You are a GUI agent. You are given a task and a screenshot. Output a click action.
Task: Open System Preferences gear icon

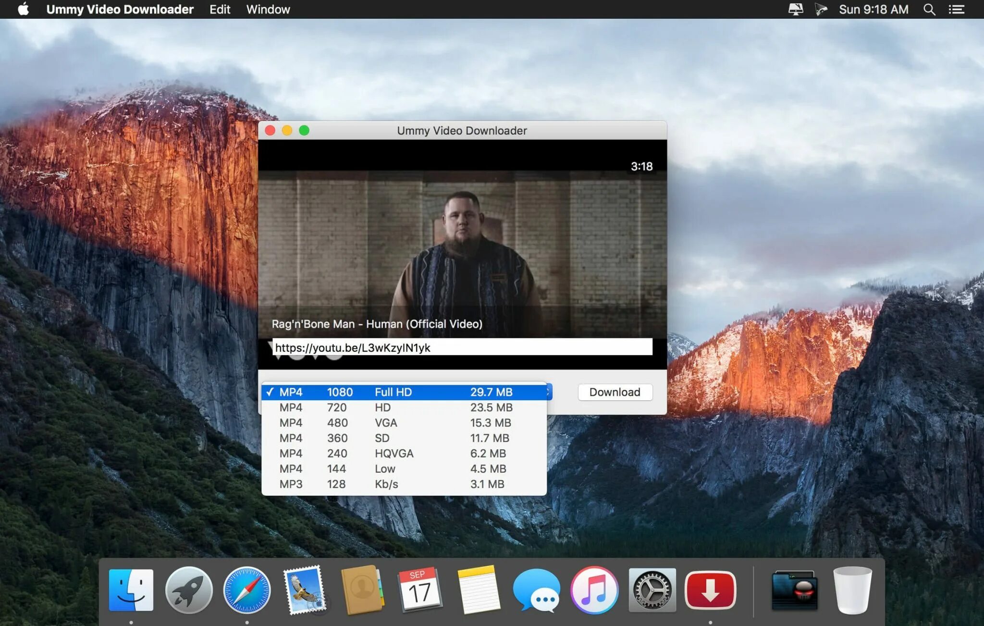[652, 590]
